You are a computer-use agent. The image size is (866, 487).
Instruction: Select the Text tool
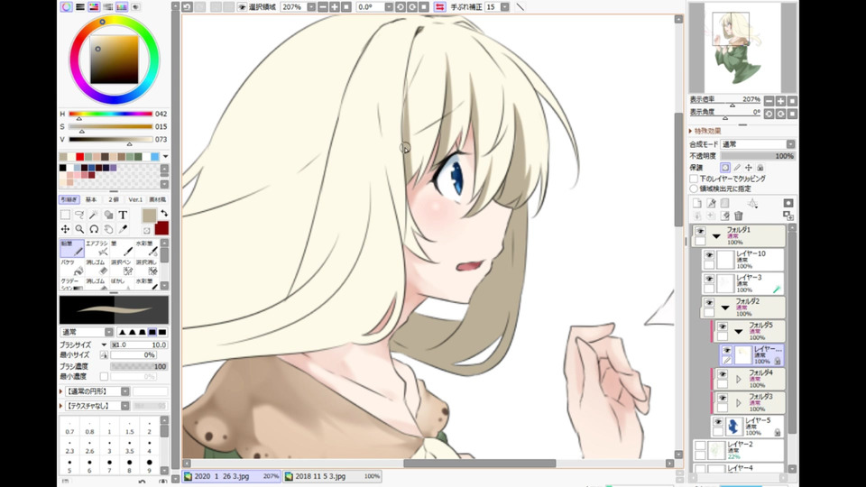(x=123, y=215)
